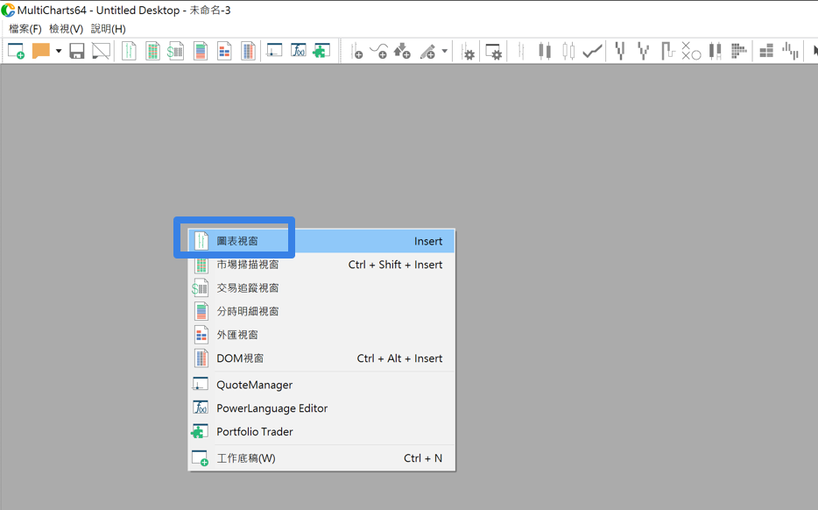Open the 檔案(F) menu
The image size is (818, 510).
pos(25,29)
